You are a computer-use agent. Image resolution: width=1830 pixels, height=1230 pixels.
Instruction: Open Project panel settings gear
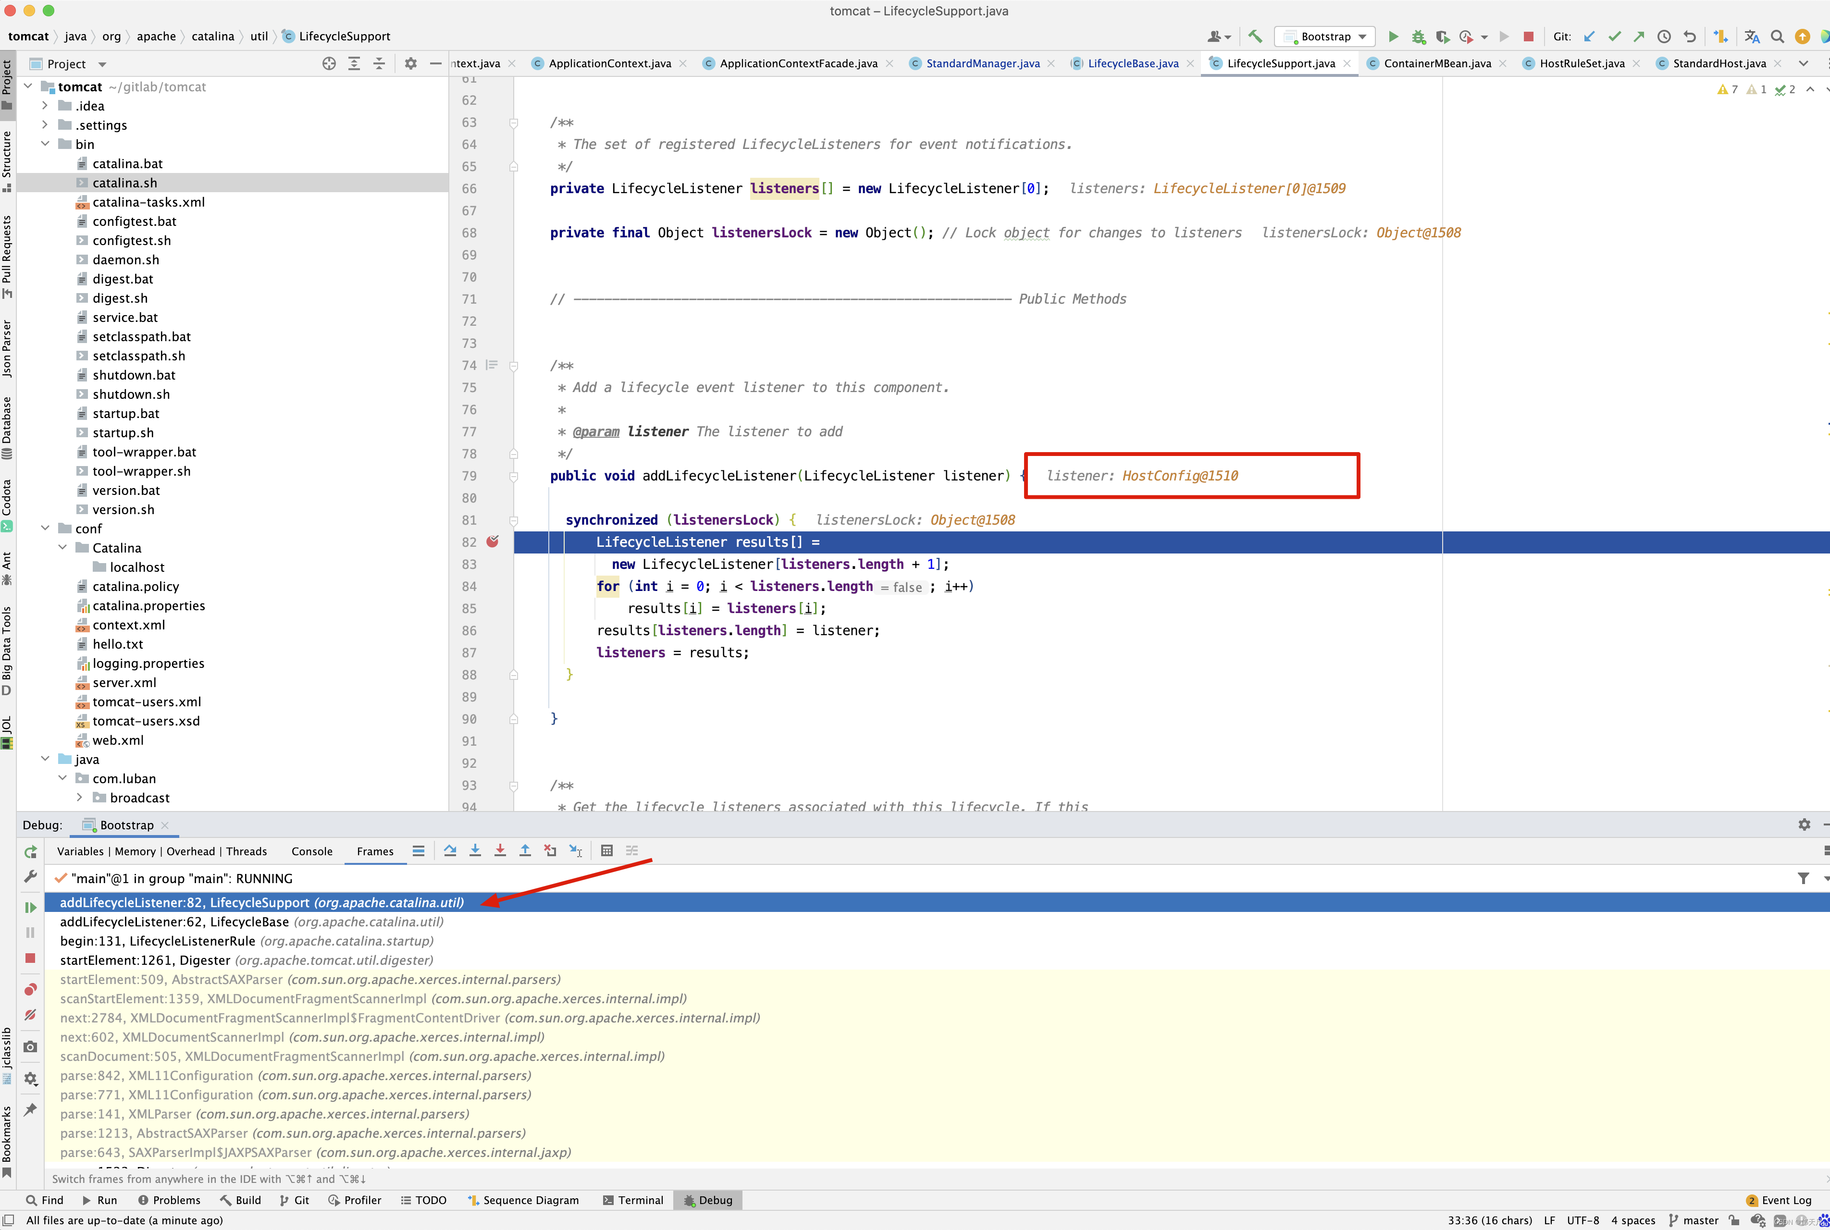point(410,63)
